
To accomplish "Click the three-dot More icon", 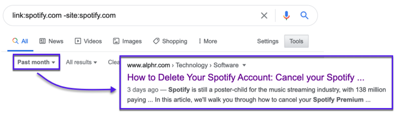I will pos(200,41).
